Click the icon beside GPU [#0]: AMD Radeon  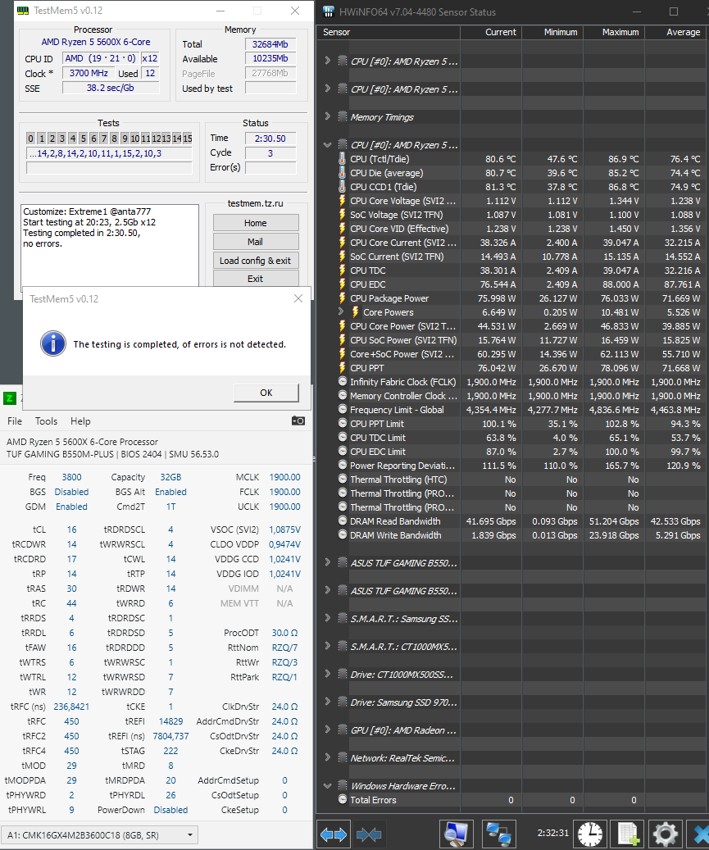coord(343,730)
